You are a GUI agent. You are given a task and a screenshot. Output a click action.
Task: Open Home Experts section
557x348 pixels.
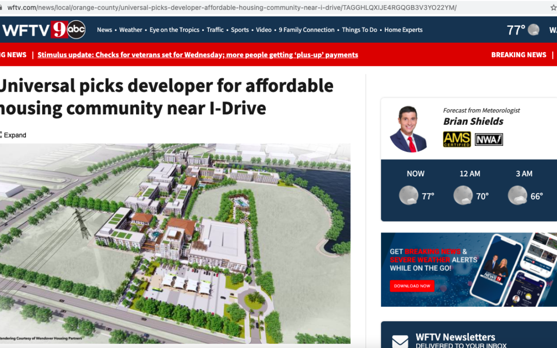point(403,30)
